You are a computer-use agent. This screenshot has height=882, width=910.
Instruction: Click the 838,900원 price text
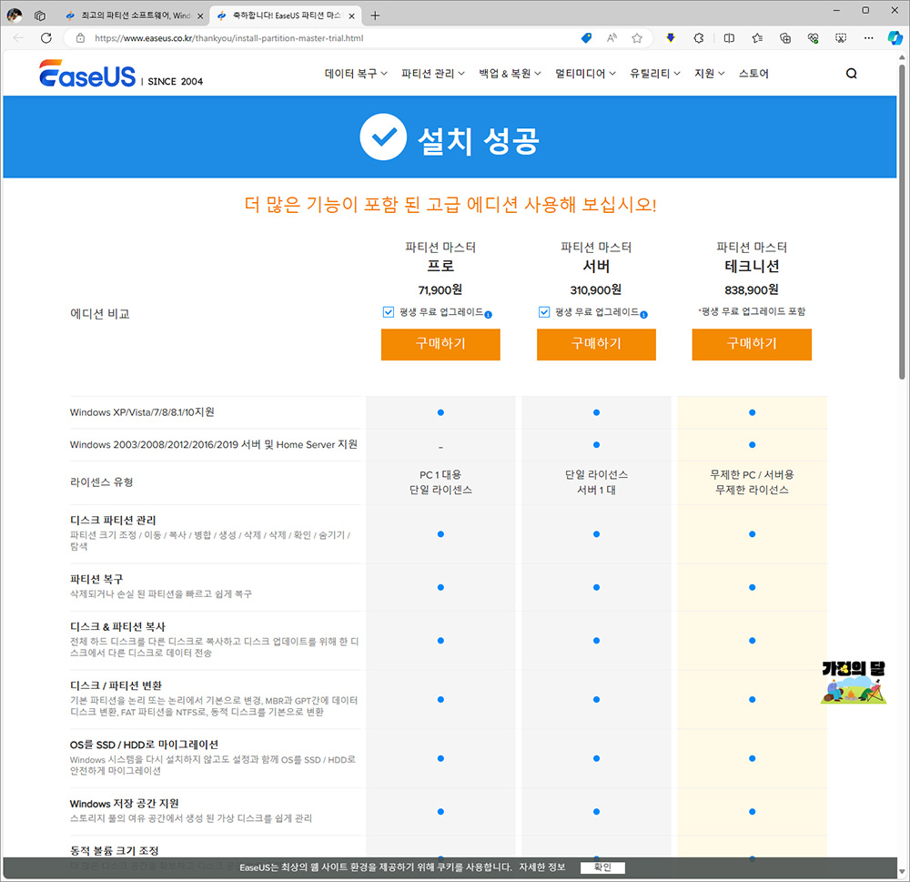(x=752, y=289)
